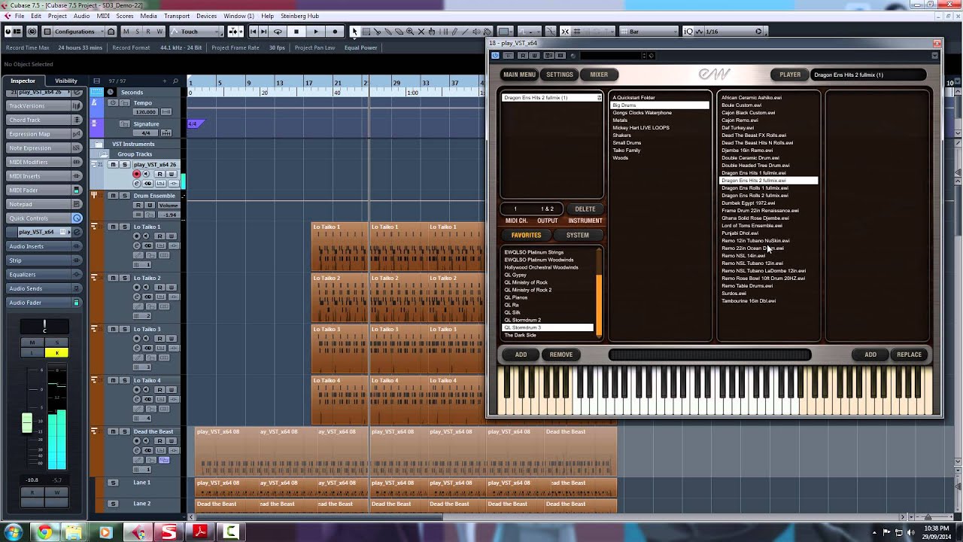963x542 pixels.
Task: Expand the Equalizers inspector section
Action: point(44,274)
